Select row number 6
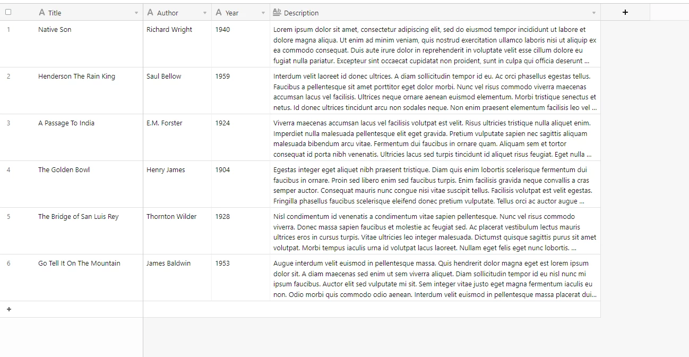689x357 pixels. point(8,263)
